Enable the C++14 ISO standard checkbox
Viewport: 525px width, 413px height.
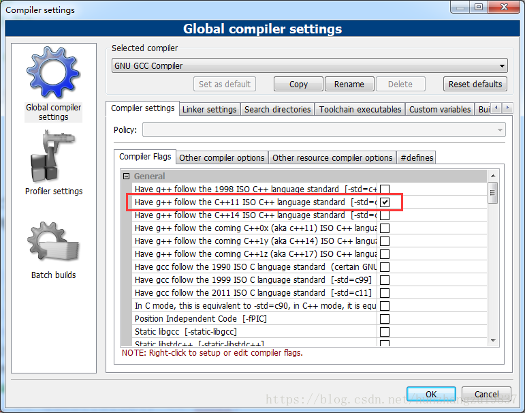[x=385, y=215]
